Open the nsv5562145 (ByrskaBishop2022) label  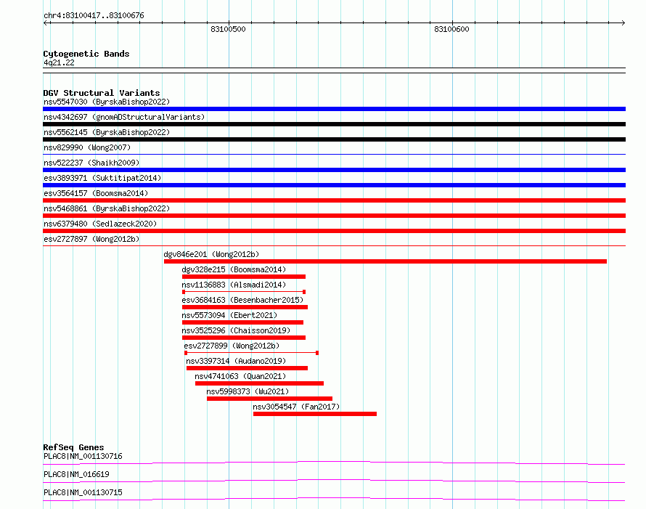pyautogui.click(x=107, y=132)
